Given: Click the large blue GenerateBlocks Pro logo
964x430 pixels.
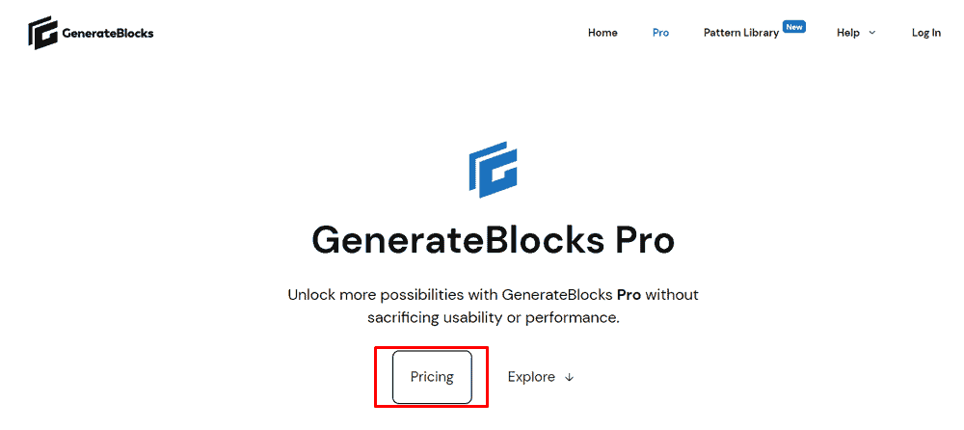Looking at the screenshot, I should (x=493, y=170).
